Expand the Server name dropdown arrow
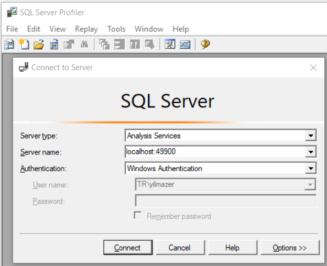Viewport: 327px width, 266px height. click(311, 152)
